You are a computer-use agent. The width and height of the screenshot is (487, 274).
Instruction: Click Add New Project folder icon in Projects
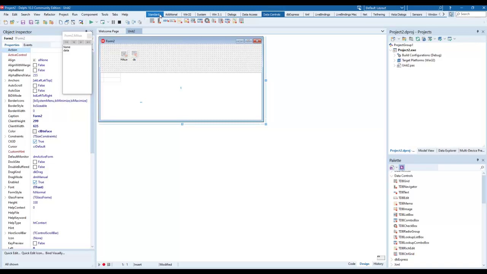[x=404, y=39]
